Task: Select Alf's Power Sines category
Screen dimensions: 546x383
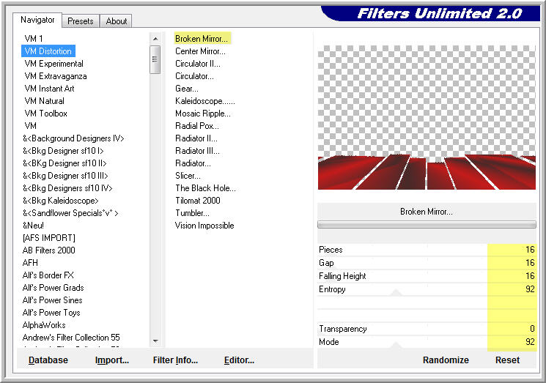Action: tap(53, 300)
